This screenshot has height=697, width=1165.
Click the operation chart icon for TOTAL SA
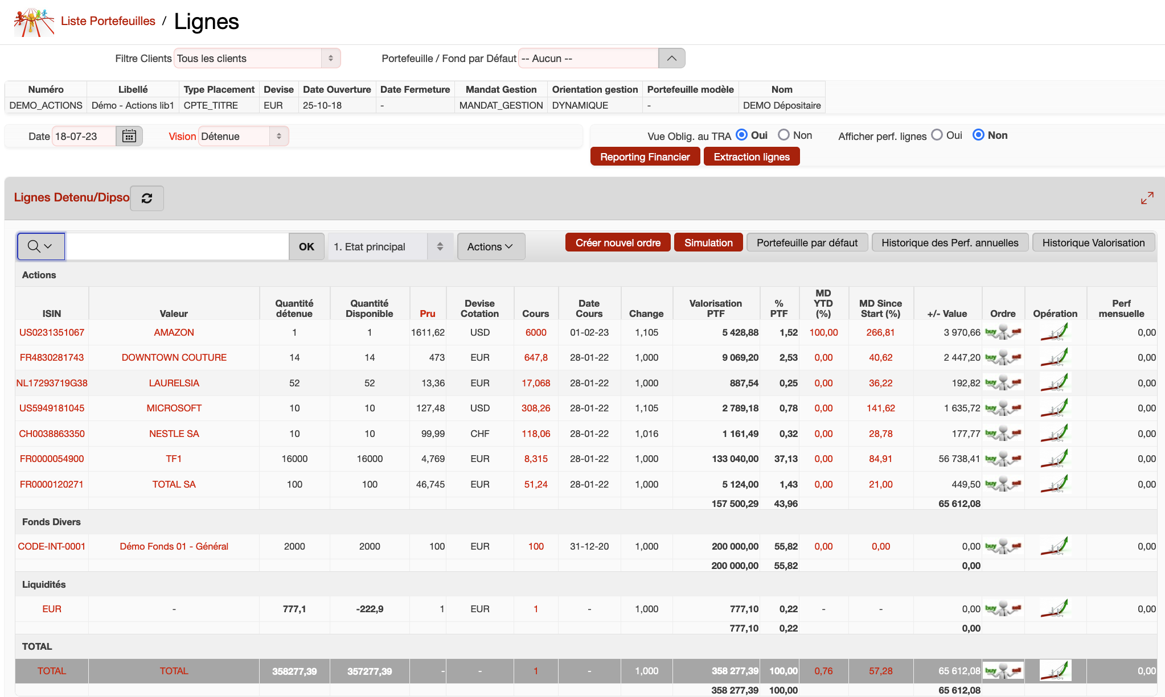pyautogui.click(x=1055, y=484)
